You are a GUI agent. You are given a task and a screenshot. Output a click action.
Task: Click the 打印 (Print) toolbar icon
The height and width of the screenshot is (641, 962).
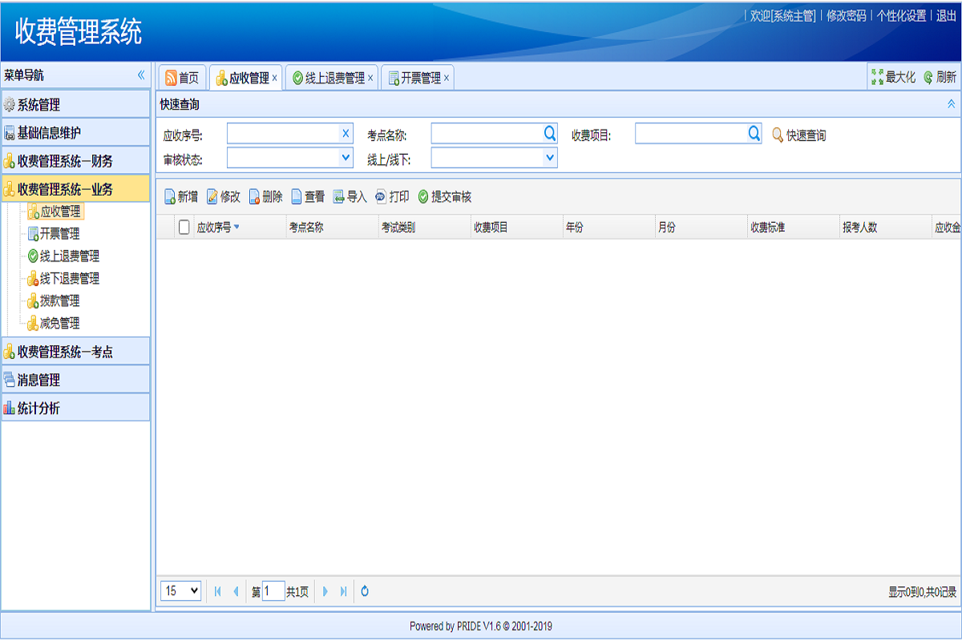tap(381, 197)
